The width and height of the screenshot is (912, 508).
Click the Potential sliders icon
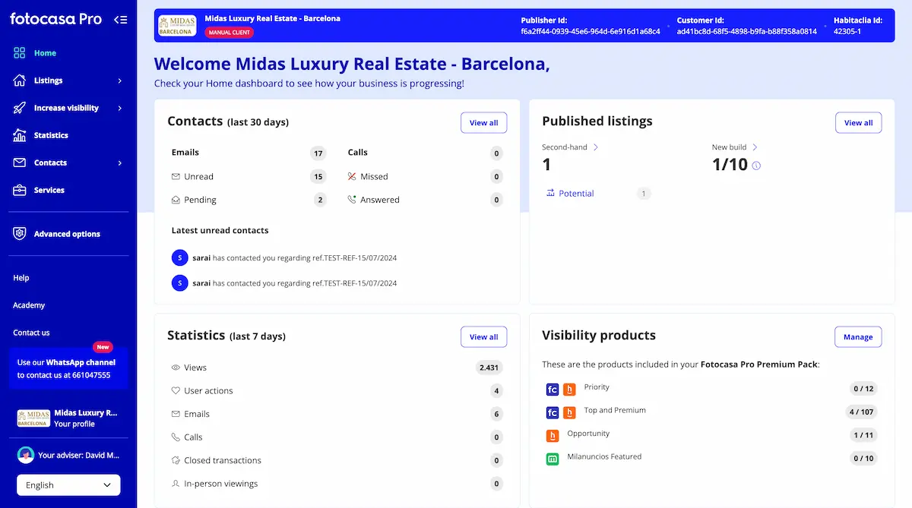coord(550,193)
